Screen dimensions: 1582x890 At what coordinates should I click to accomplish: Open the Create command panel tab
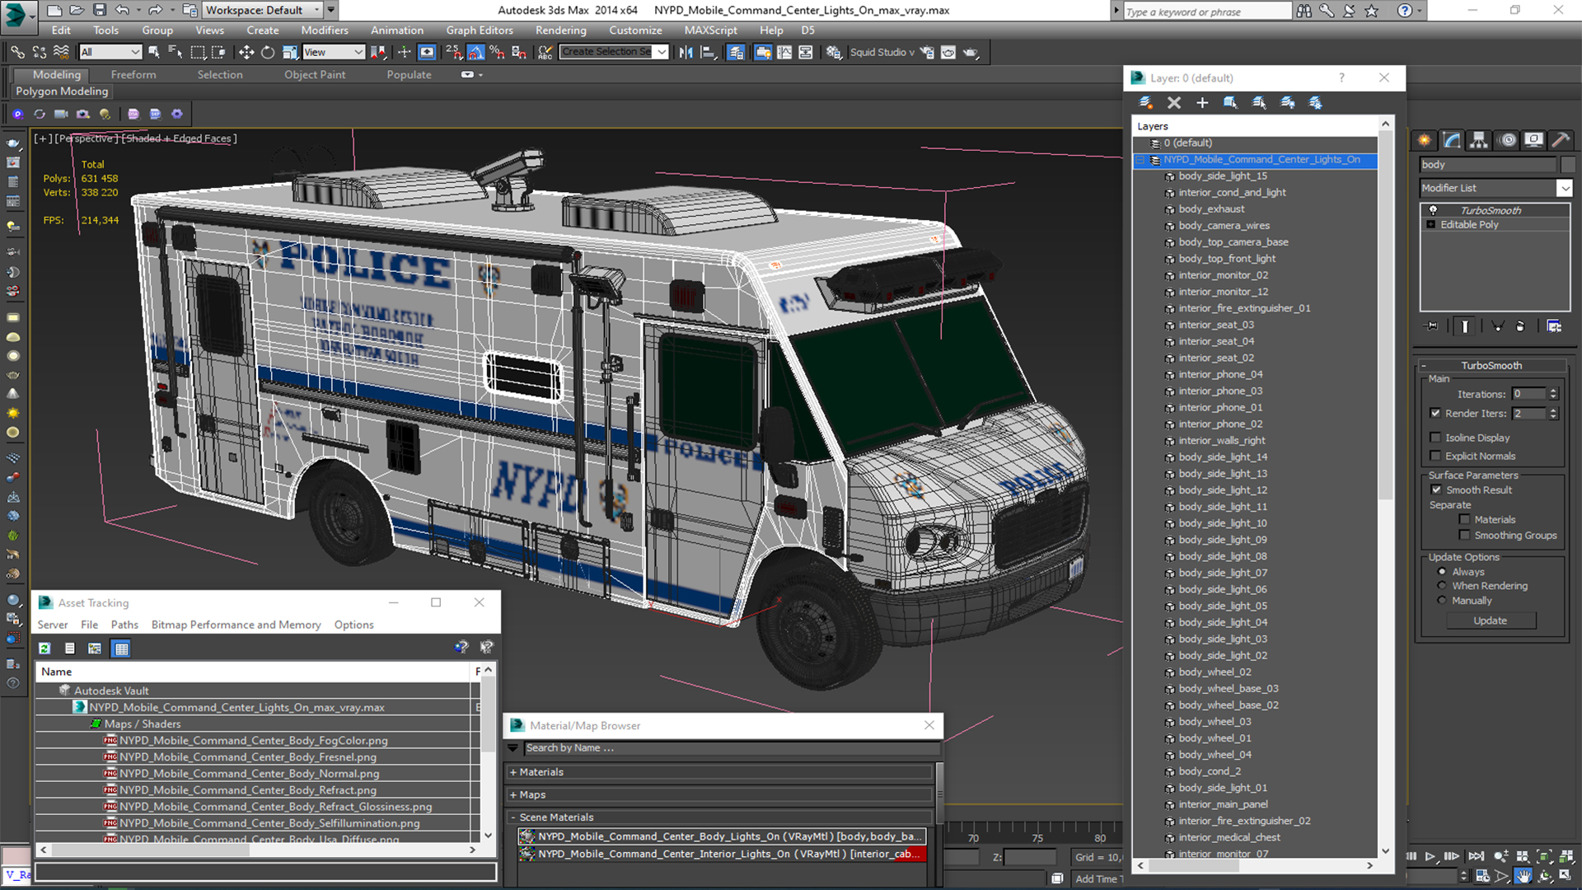point(1425,140)
